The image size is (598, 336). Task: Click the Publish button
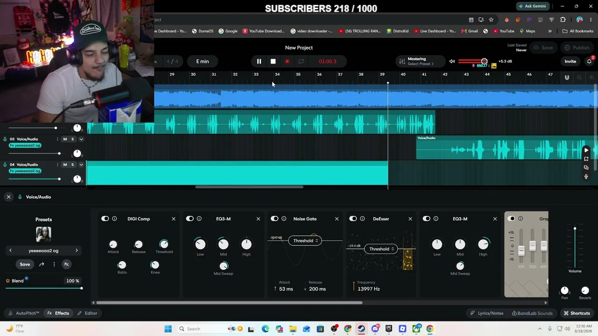pyautogui.click(x=577, y=48)
